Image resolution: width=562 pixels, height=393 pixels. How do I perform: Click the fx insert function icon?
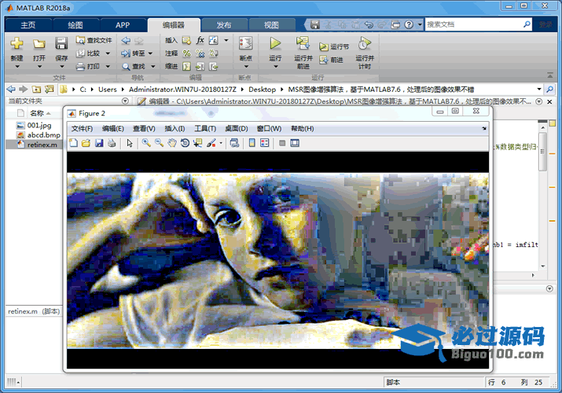[x=200, y=40]
